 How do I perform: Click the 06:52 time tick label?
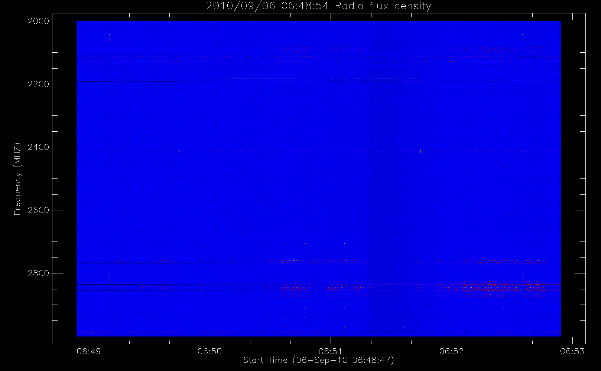coord(452,351)
